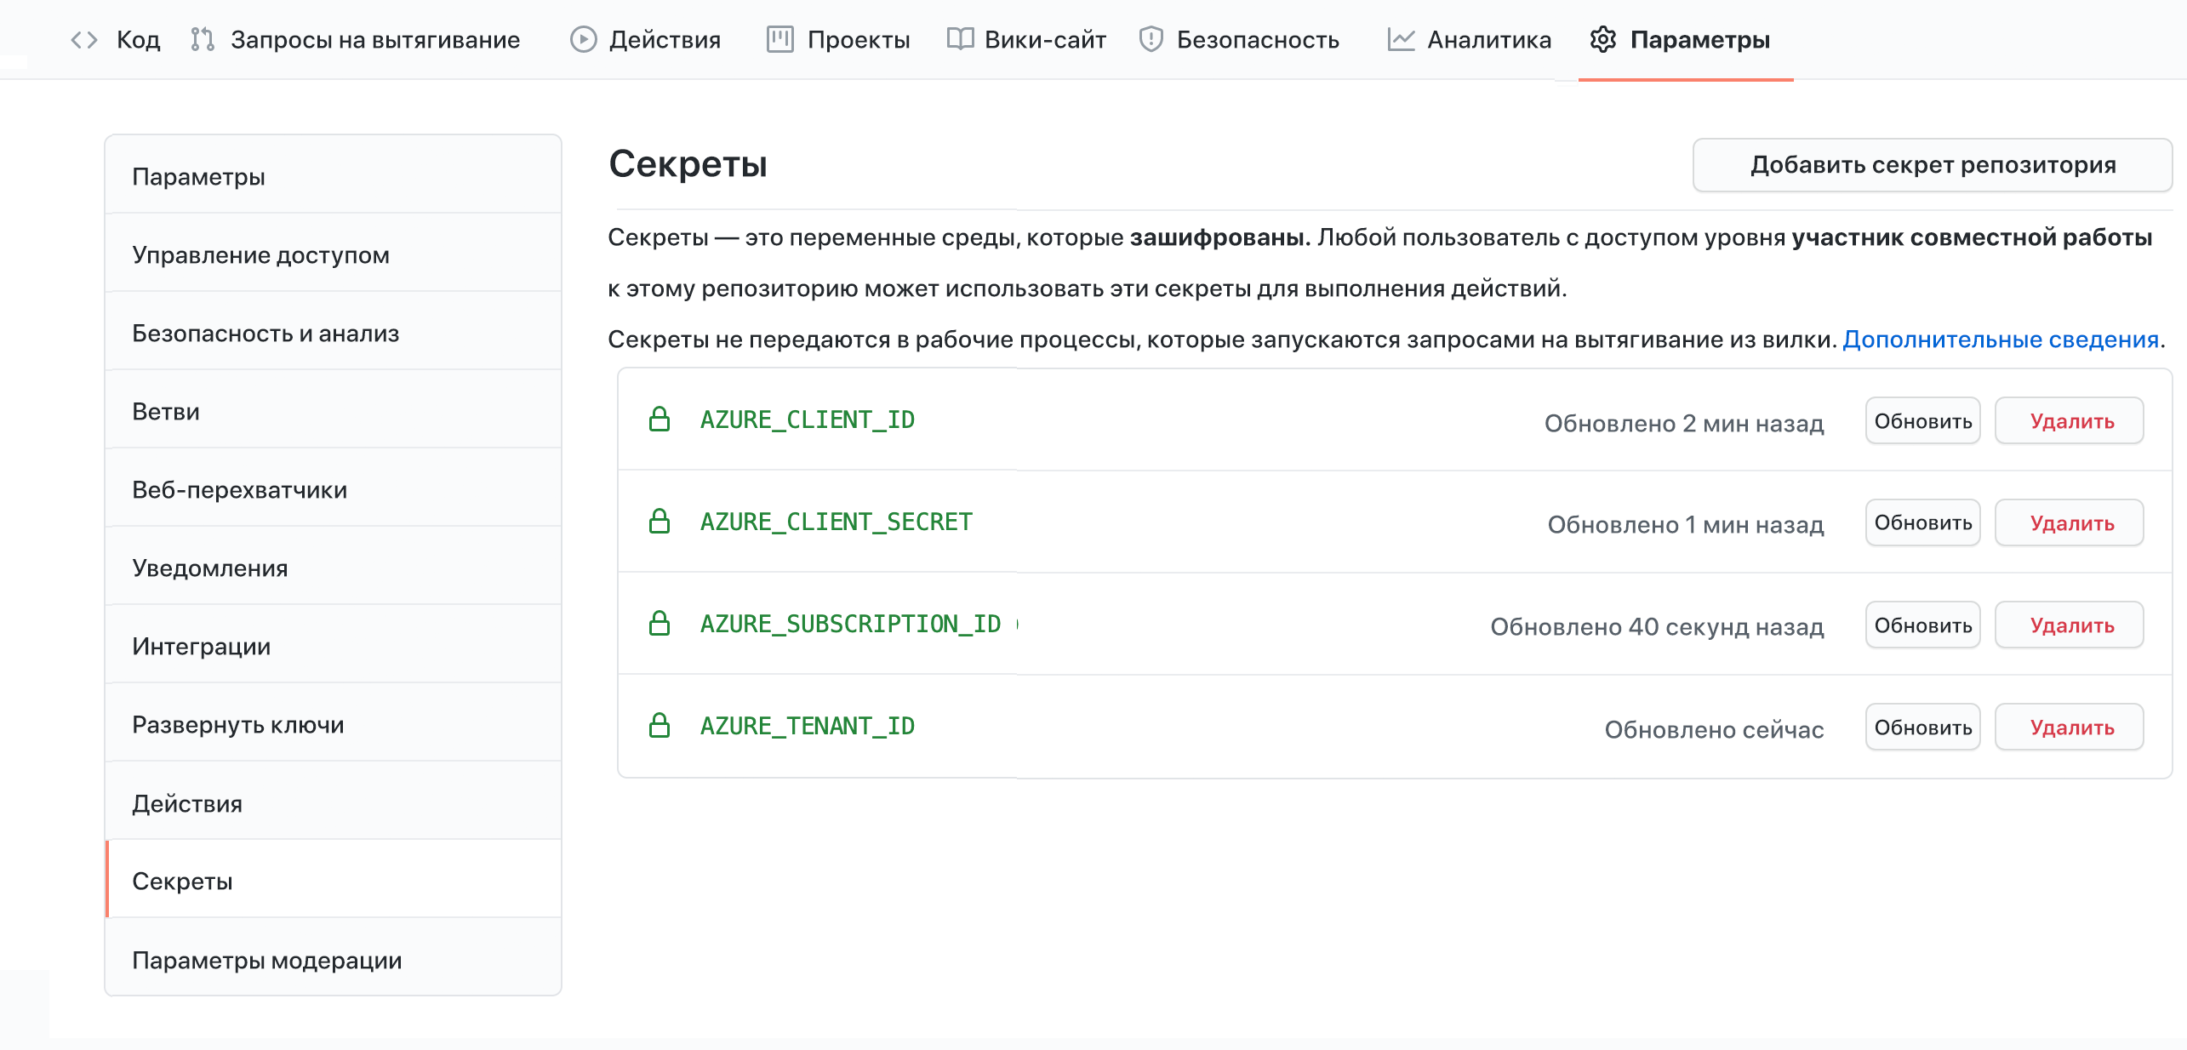Delete the AZURE_CLIENT_SECRET secret
The width and height of the screenshot is (2187, 1050).
[x=2070, y=523]
